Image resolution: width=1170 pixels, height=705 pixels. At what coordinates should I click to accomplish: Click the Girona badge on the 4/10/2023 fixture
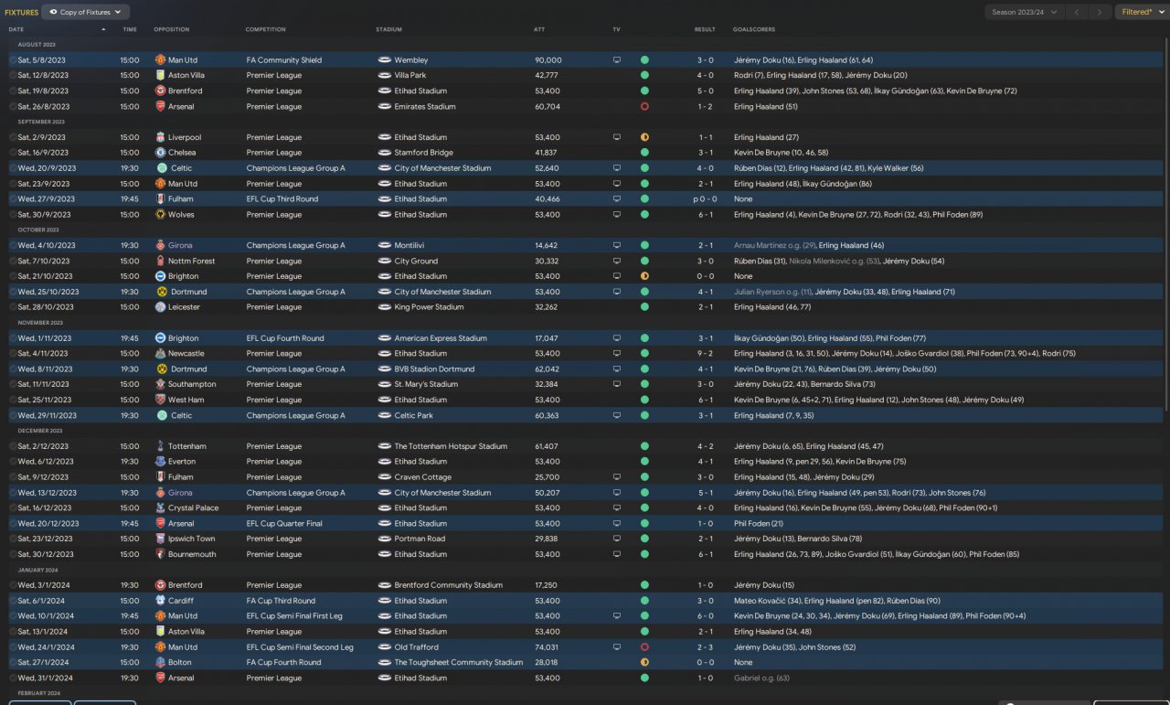click(x=162, y=246)
